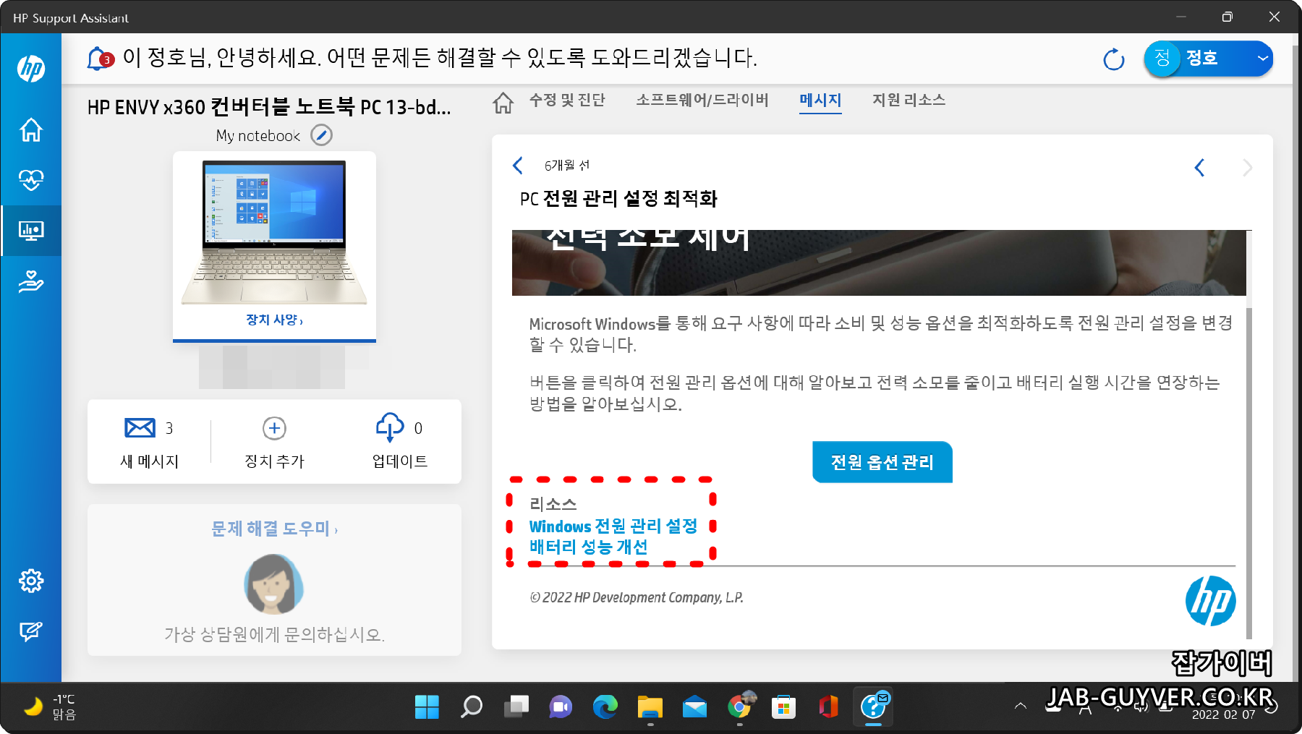Select the device monitor icon in sidebar
Screen dimensions: 1302x734
tap(31, 231)
